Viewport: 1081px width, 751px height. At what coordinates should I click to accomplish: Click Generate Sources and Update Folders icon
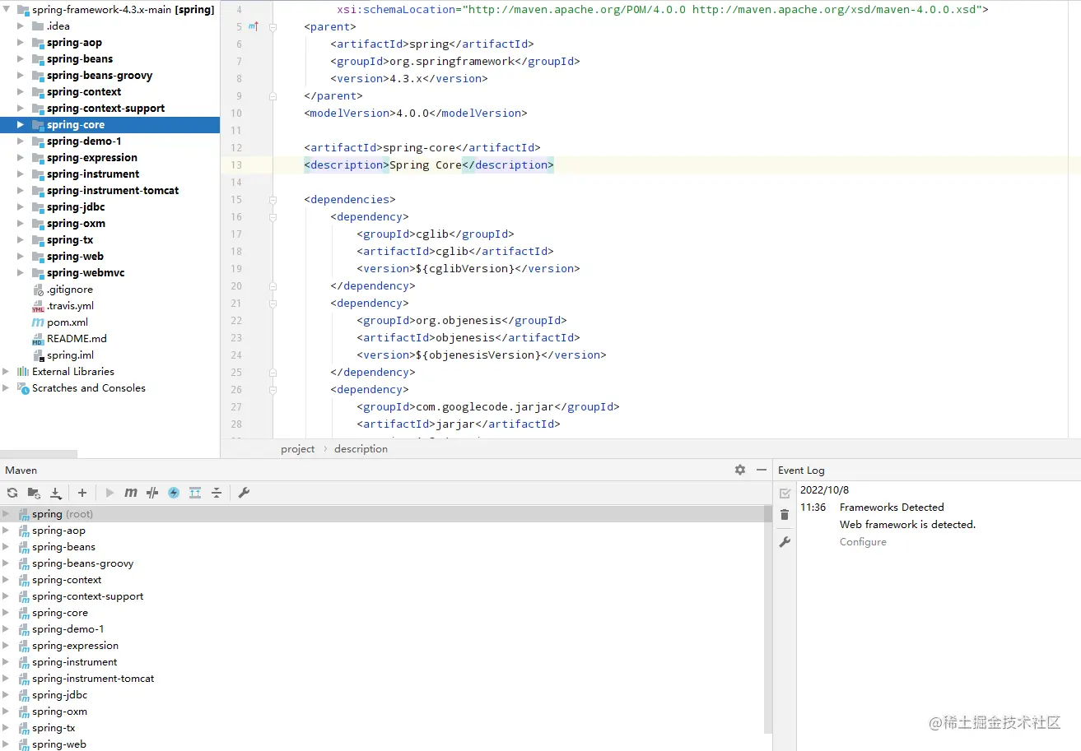tap(34, 493)
